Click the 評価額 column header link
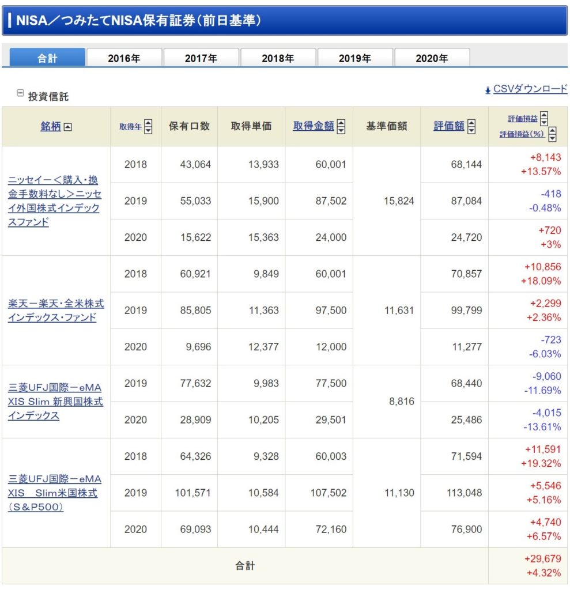 click(x=448, y=127)
